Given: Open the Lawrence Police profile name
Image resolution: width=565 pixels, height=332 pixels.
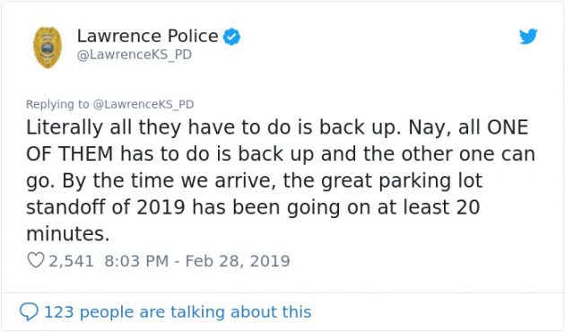Looking at the screenshot, I should click(x=148, y=36).
